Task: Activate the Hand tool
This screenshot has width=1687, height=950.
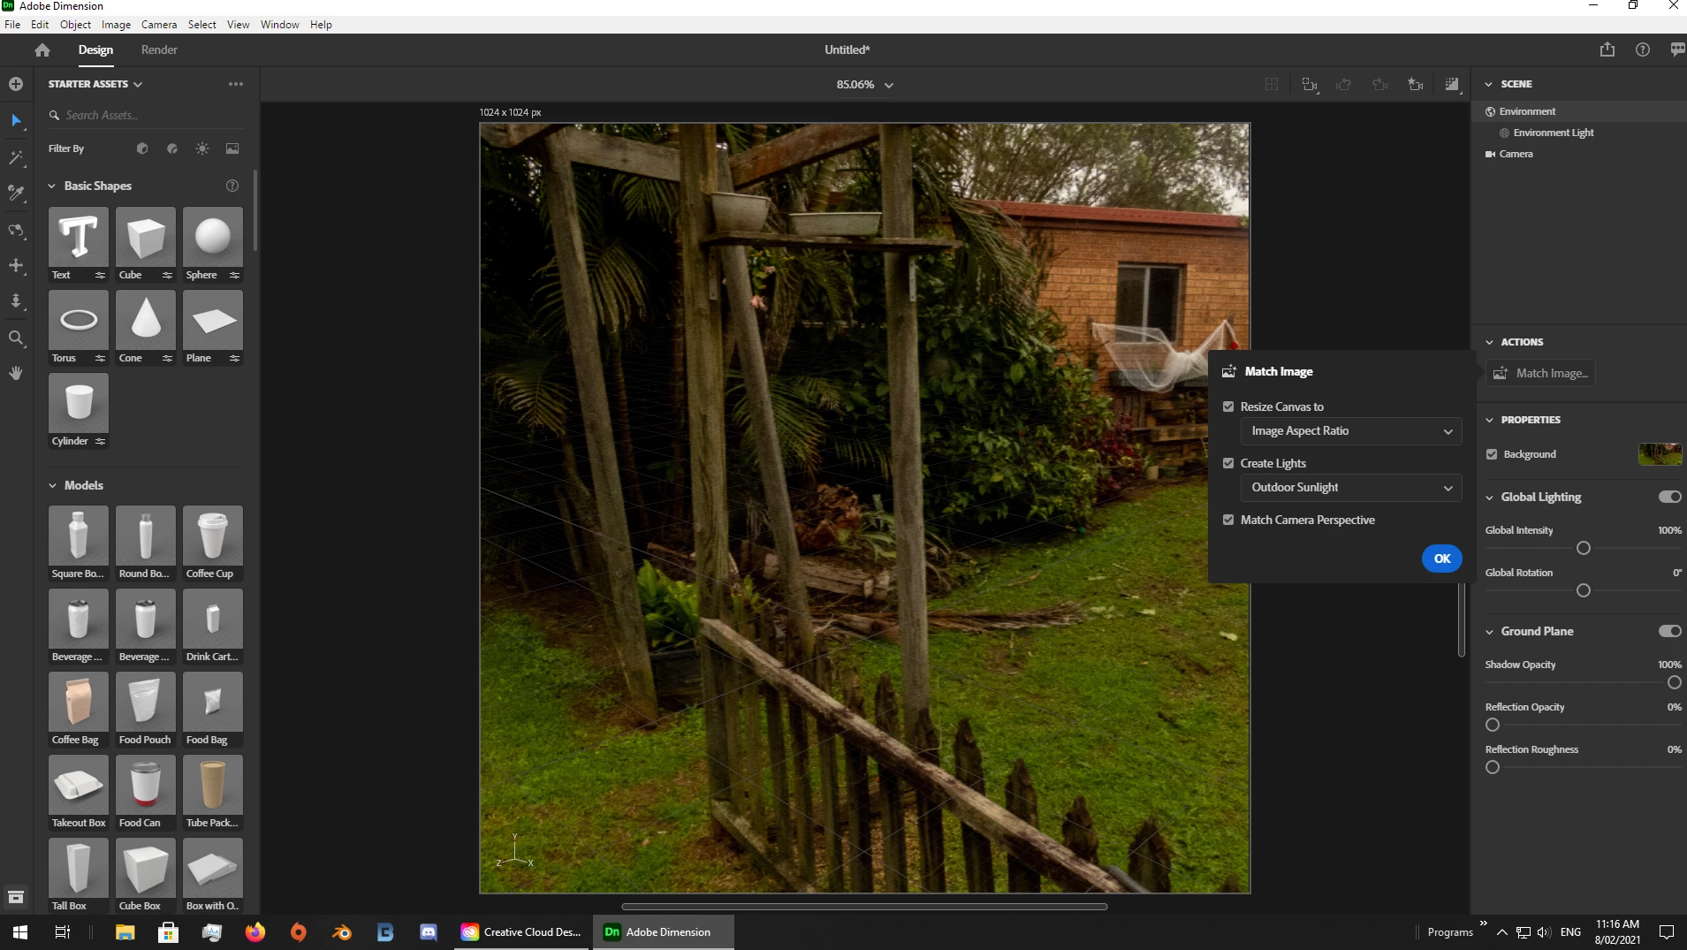Action: point(16,373)
